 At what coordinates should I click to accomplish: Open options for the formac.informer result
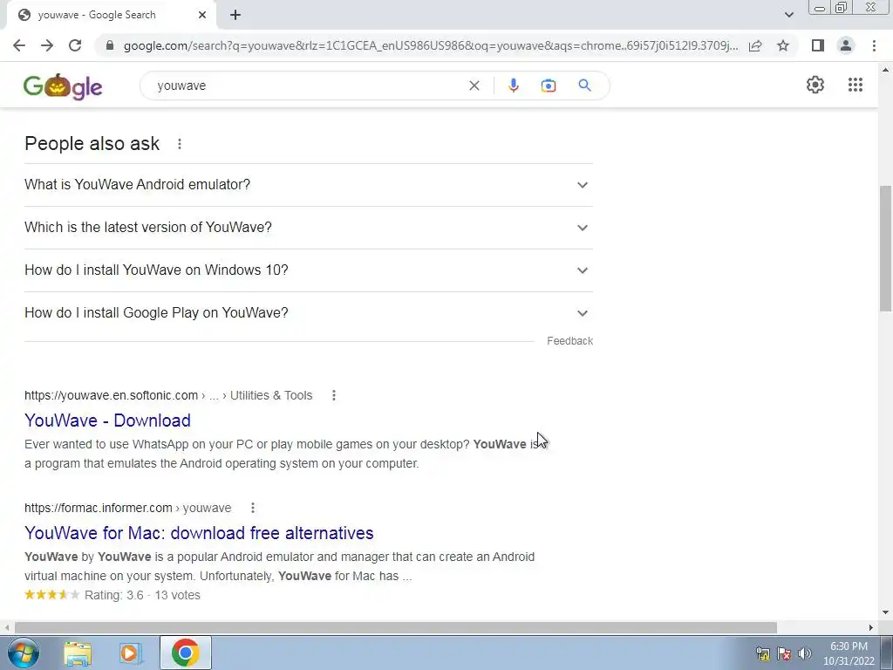(253, 508)
